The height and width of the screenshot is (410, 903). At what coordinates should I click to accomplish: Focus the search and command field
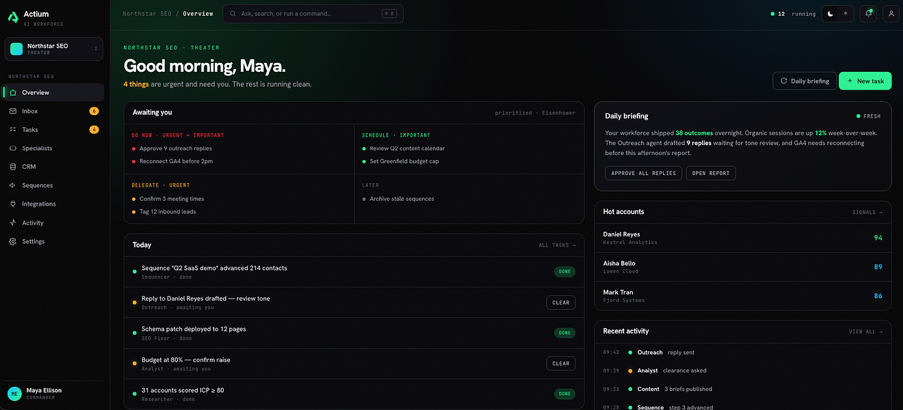[313, 14]
